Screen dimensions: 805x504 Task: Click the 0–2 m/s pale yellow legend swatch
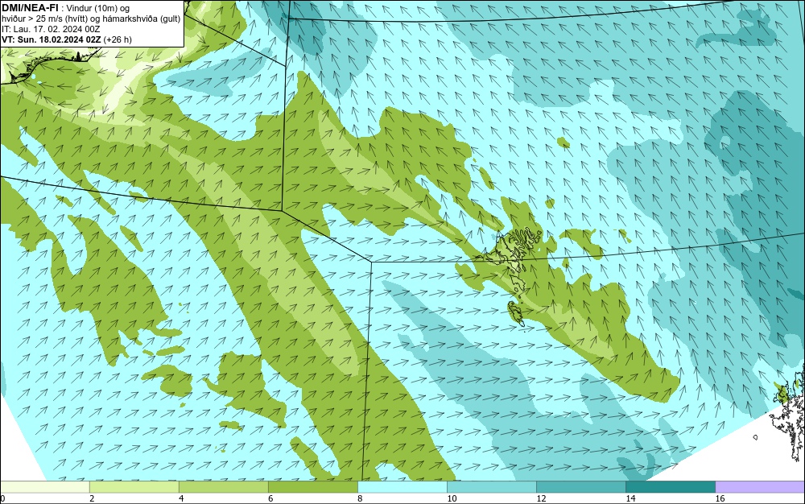[44, 486]
